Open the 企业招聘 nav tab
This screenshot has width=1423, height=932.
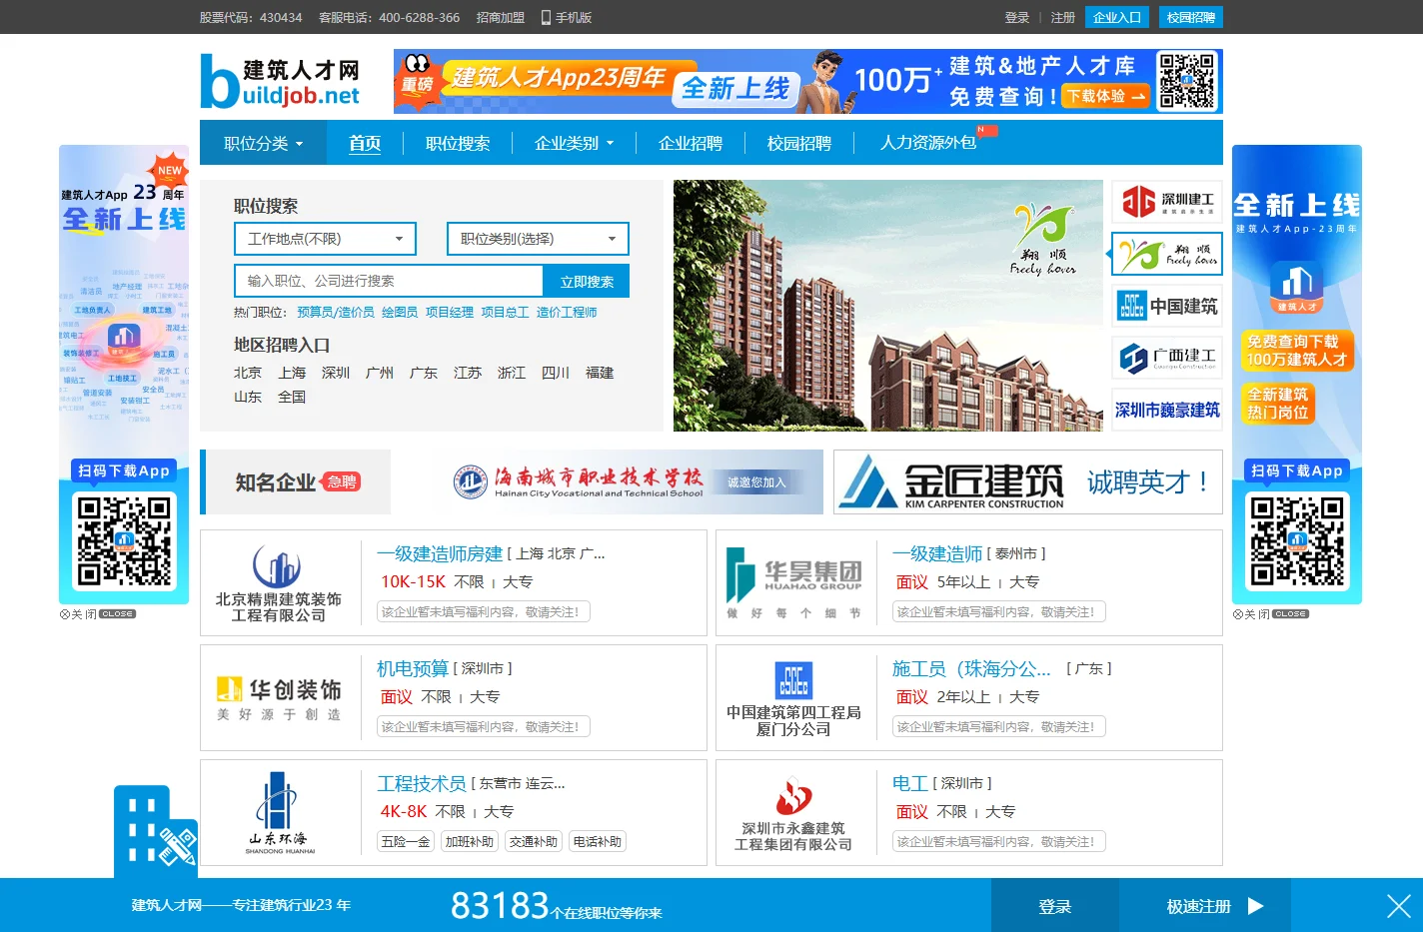[x=691, y=143]
